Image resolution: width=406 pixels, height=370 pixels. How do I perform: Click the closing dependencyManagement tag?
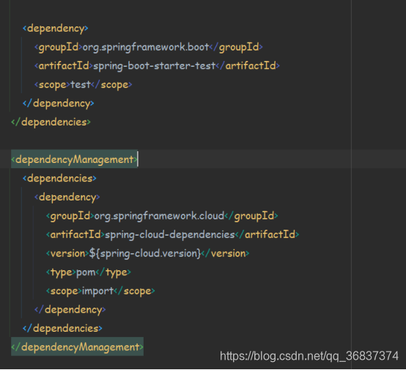pos(77,347)
